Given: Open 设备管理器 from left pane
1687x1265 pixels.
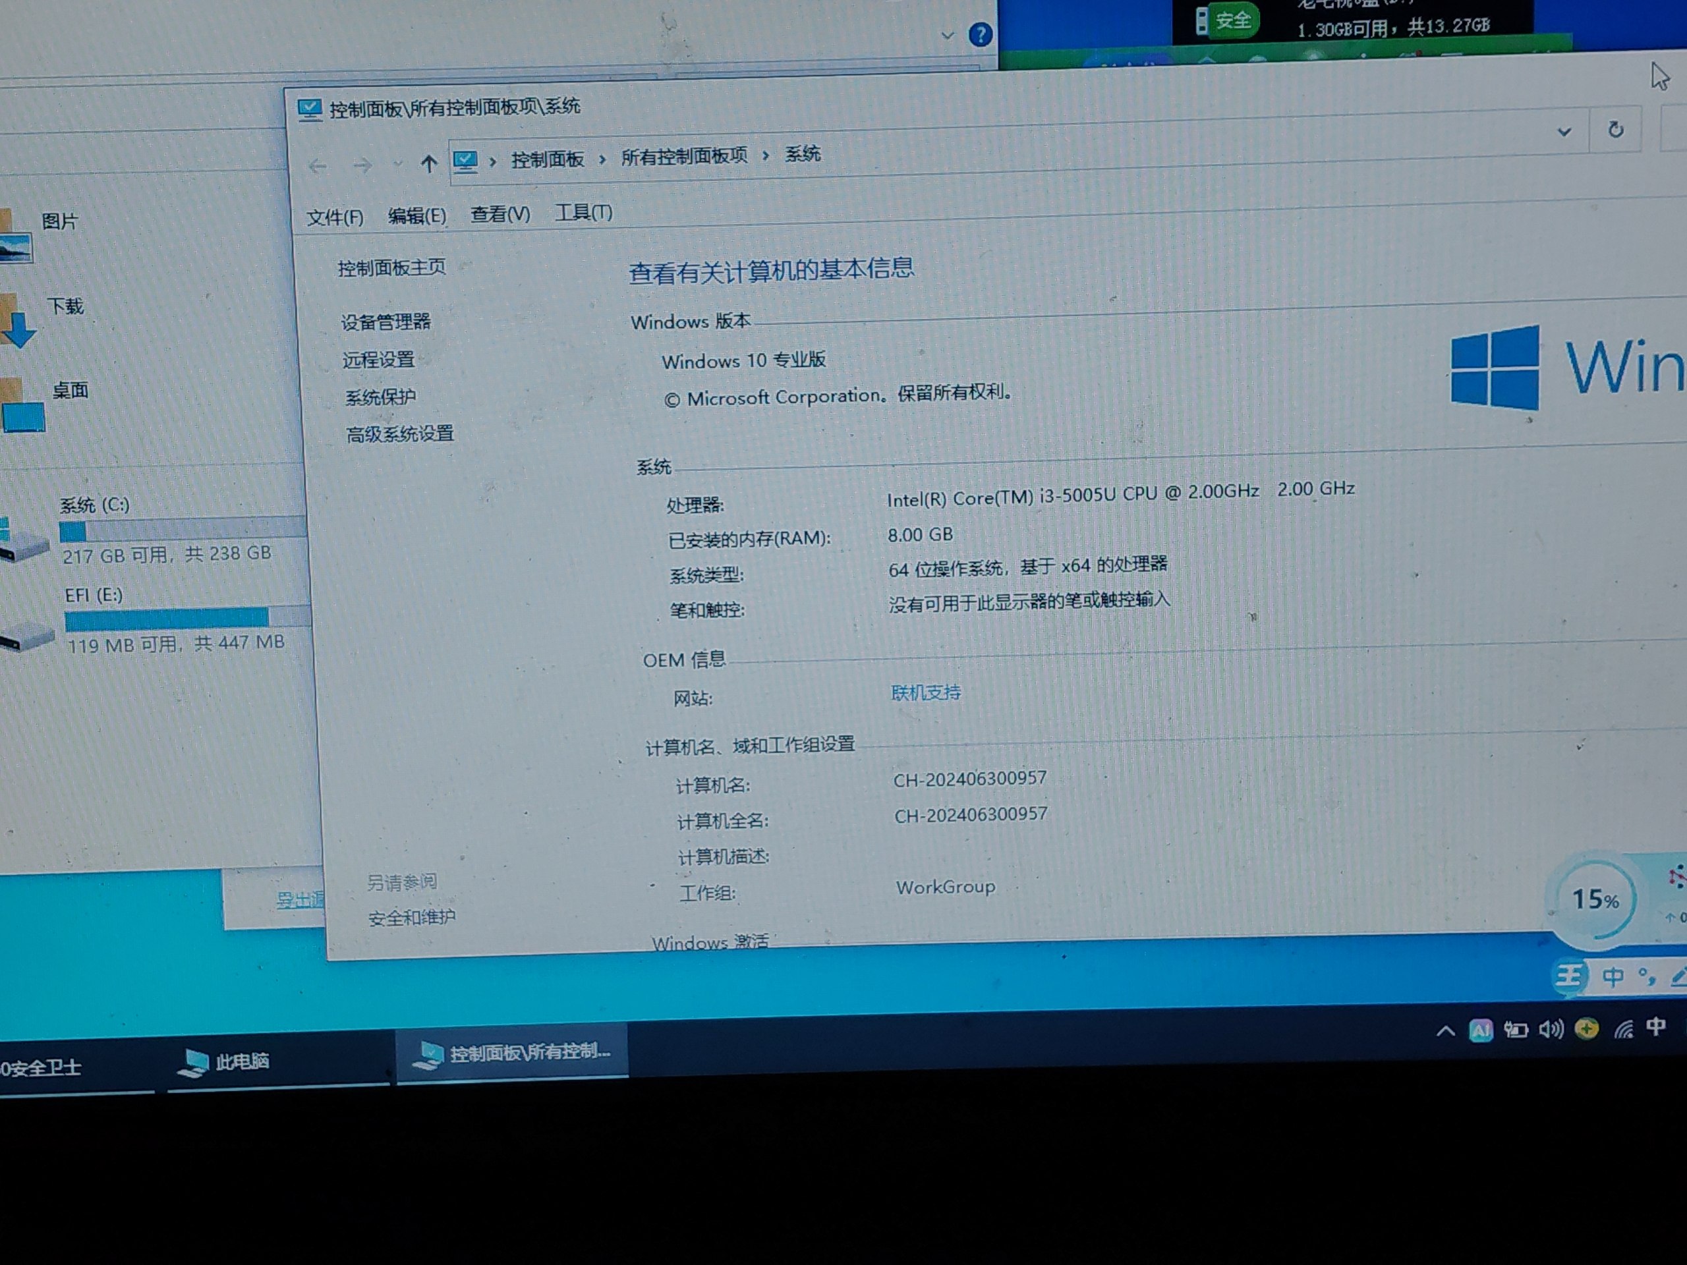Looking at the screenshot, I should click(386, 322).
